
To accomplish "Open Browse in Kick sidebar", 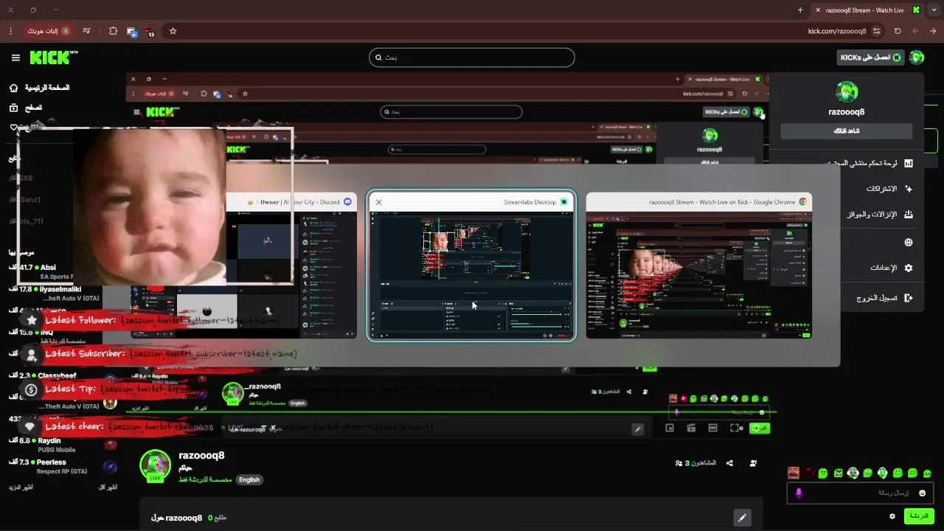I will (x=26, y=108).
